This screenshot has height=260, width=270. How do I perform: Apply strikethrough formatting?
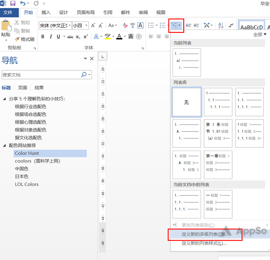tap(70, 37)
